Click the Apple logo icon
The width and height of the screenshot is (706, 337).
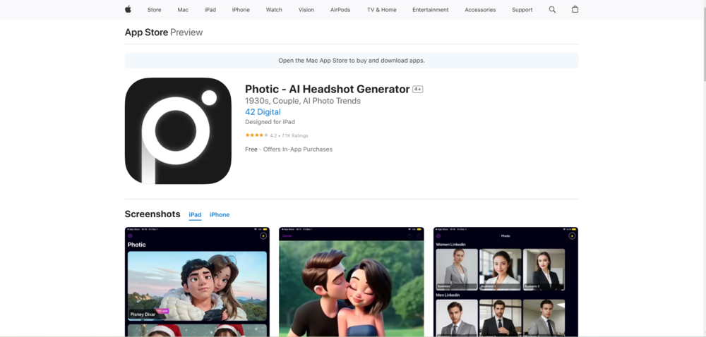point(128,10)
